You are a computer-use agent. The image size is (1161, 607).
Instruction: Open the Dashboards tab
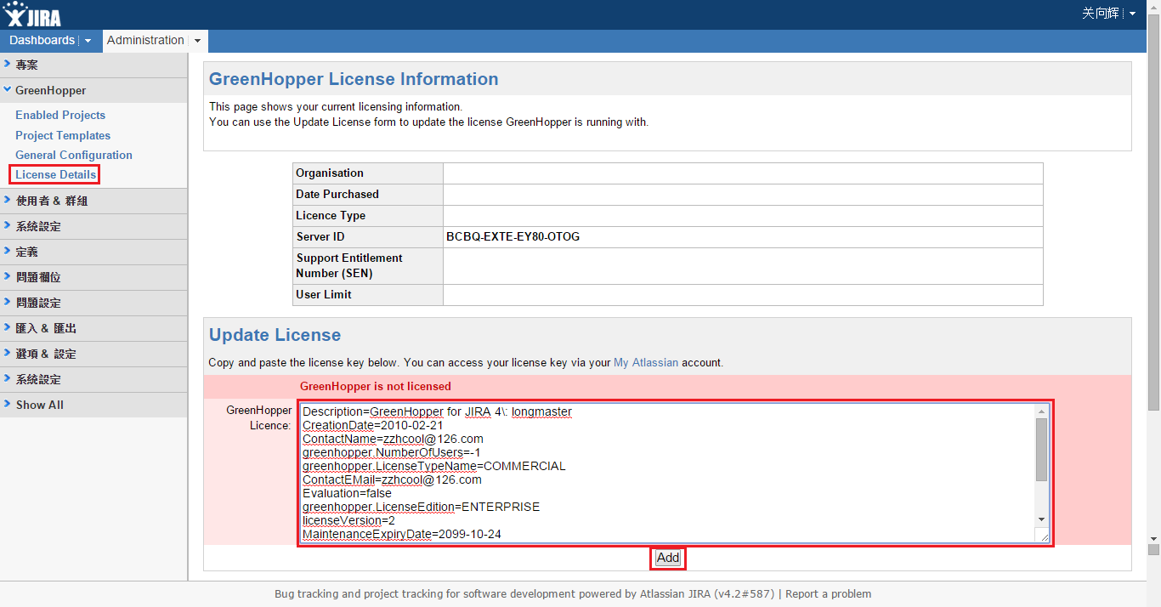[42, 41]
